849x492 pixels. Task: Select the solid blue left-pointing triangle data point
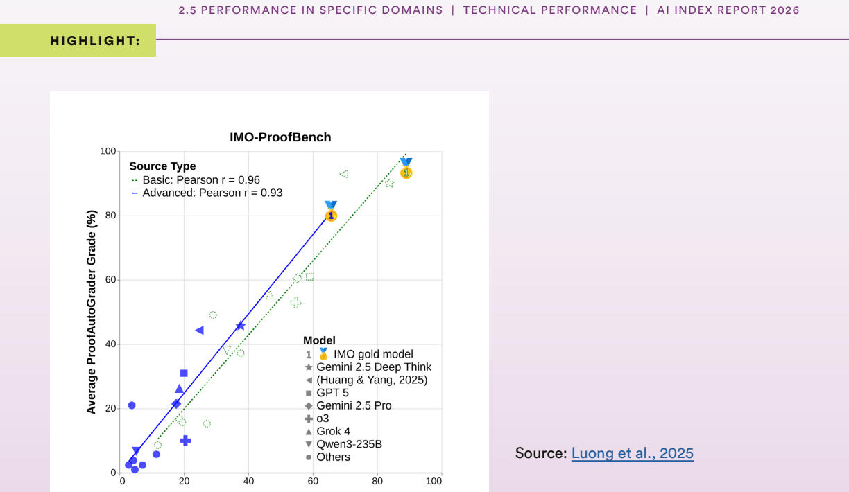(x=199, y=331)
